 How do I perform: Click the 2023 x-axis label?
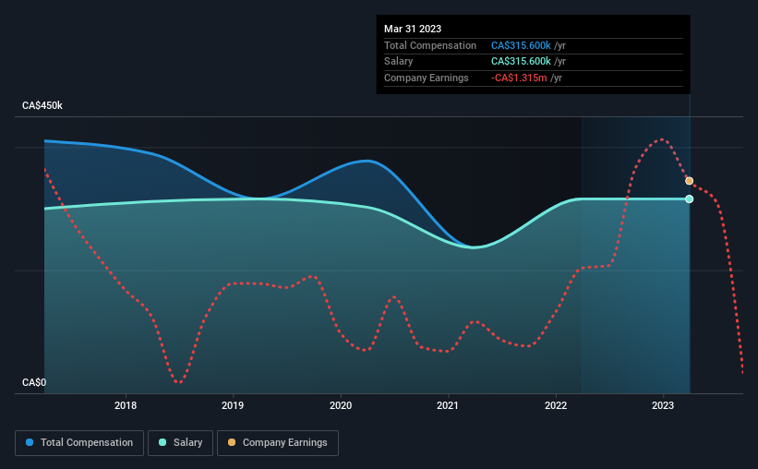click(663, 405)
